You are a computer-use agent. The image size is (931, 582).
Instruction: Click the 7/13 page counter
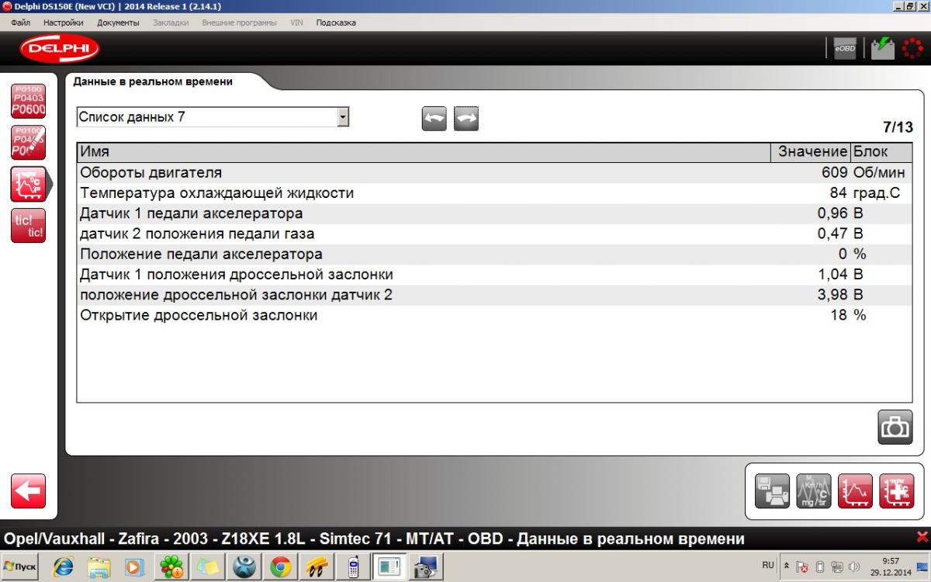click(898, 127)
